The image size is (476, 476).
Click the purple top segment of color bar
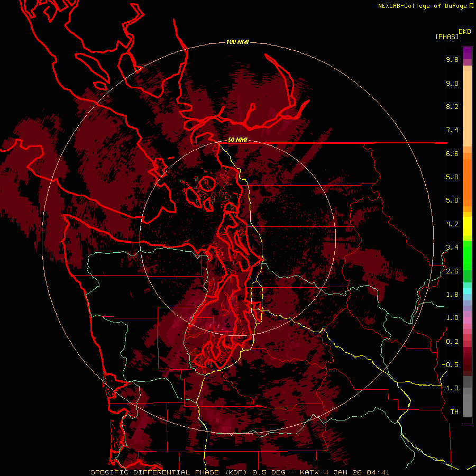coord(467,53)
